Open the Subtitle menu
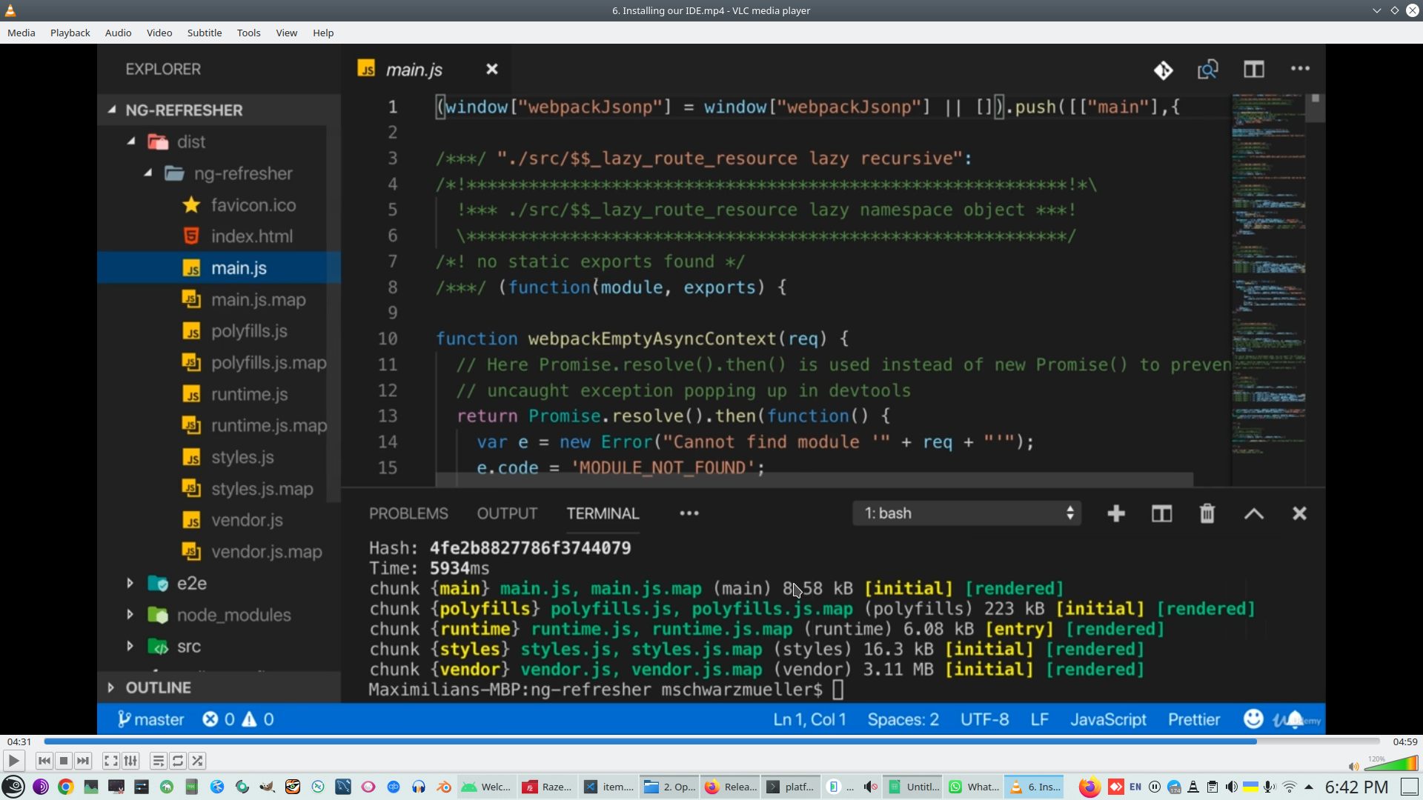The height and width of the screenshot is (800, 1423). point(204,33)
